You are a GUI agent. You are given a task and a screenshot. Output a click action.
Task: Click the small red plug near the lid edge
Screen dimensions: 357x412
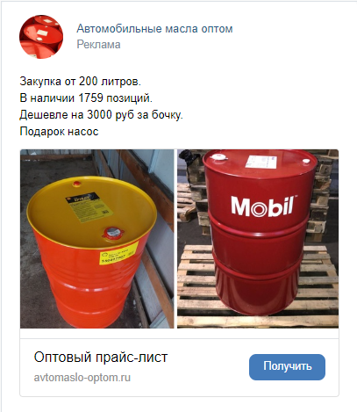(77, 184)
